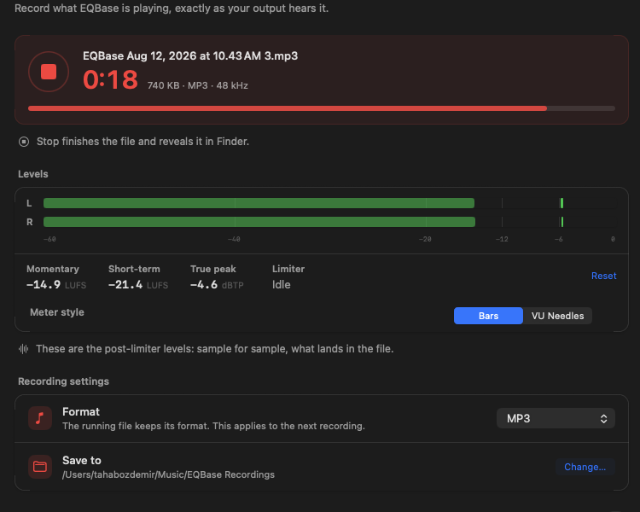Click the -6 scale label on meter
The image size is (640, 512).
[559, 239]
